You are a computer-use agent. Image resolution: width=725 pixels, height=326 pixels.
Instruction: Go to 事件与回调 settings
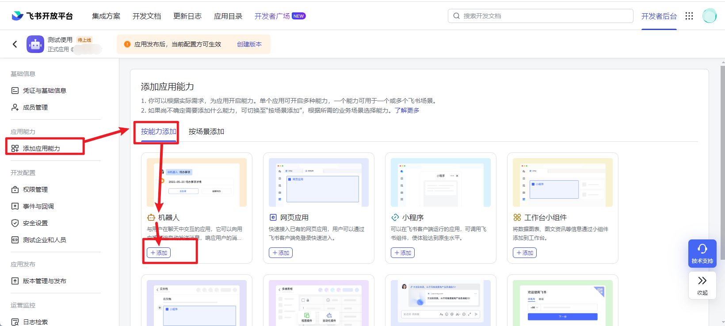click(38, 206)
